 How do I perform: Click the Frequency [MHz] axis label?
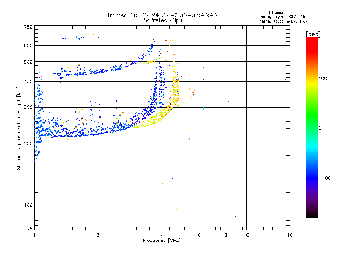tap(162, 241)
